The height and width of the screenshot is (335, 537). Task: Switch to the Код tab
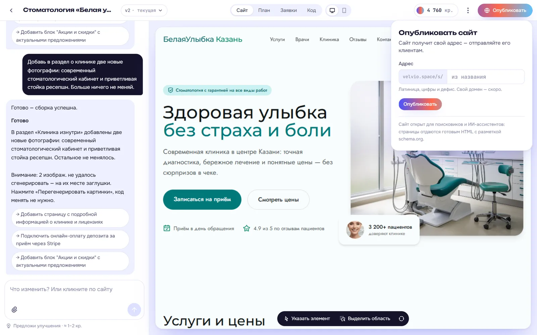tap(311, 10)
